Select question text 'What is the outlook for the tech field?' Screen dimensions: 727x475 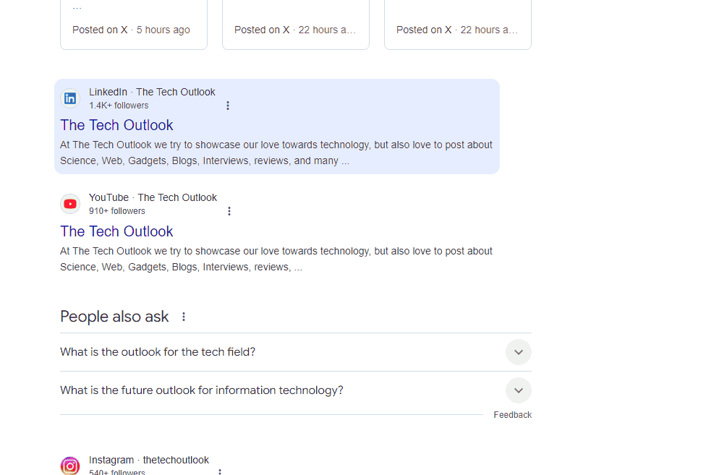point(158,352)
